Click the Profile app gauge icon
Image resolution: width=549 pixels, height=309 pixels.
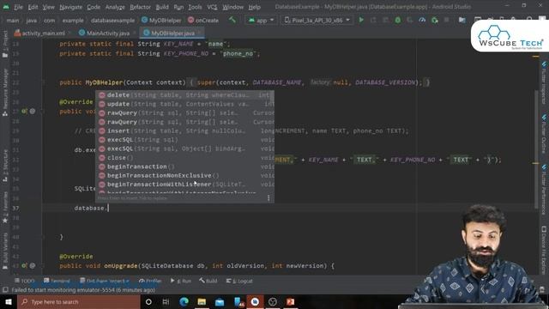tap(422, 20)
